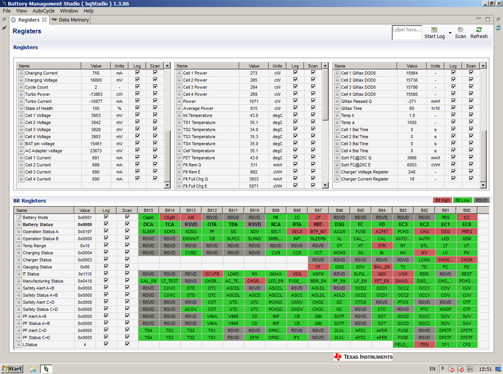This screenshot has height=374, width=503.
Task: Open the File menu
Action: coord(7,11)
